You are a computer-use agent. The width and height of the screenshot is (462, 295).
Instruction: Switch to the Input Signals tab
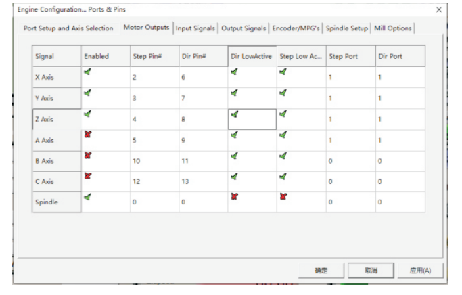pyautogui.click(x=195, y=28)
